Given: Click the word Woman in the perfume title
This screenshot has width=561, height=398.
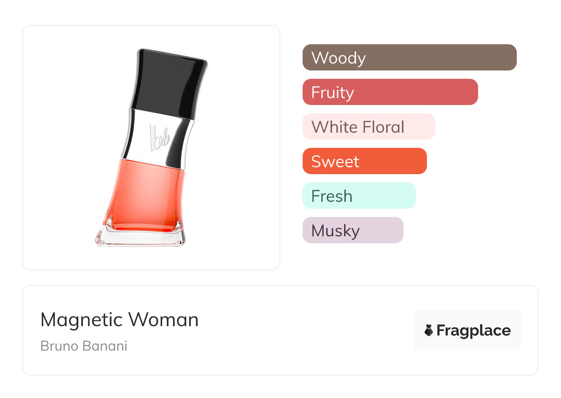Looking at the screenshot, I should click(x=164, y=320).
